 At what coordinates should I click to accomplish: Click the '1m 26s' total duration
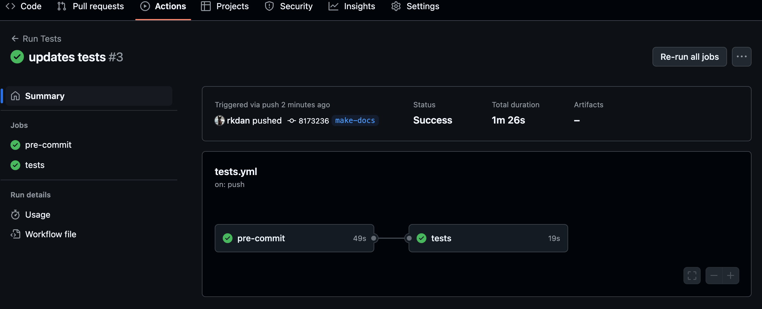tap(508, 120)
